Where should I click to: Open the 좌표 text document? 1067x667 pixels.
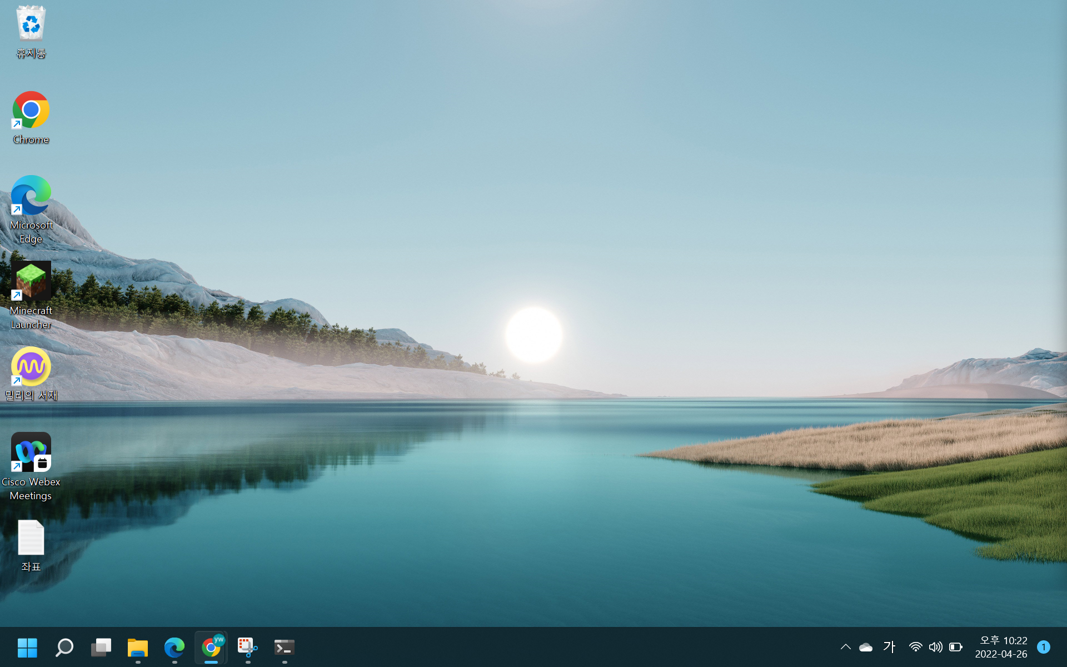coord(31,537)
